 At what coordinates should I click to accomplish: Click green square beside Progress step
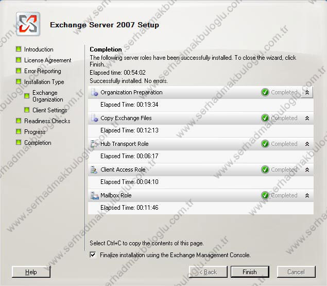point(19,131)
